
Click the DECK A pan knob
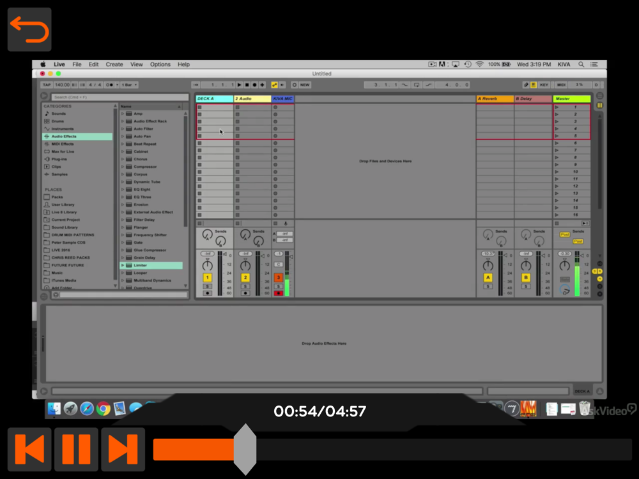click(x=207, y=266)
